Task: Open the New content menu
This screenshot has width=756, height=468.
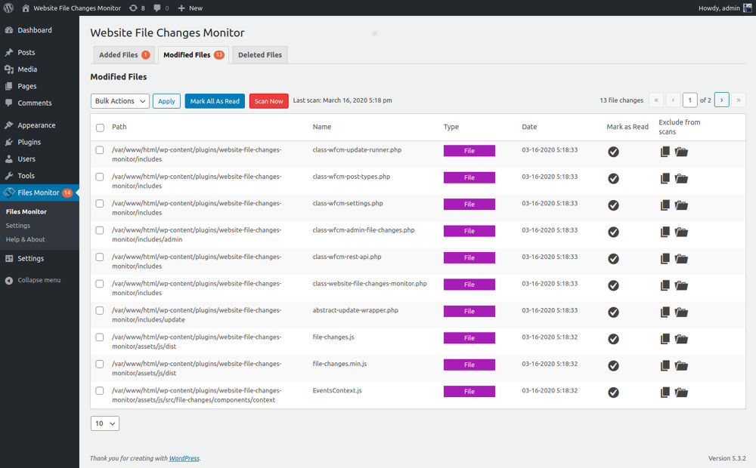Action: coord(190,8)
